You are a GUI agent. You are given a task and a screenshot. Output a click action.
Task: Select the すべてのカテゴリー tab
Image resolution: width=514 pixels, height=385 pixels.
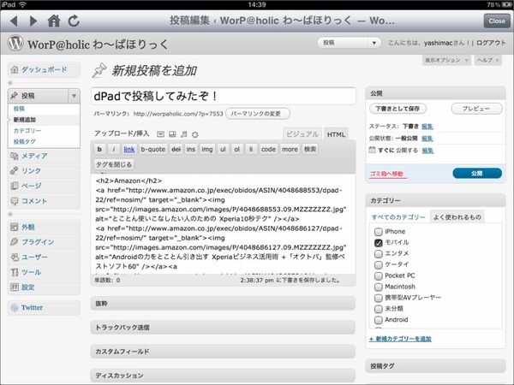tap(398, 217)
